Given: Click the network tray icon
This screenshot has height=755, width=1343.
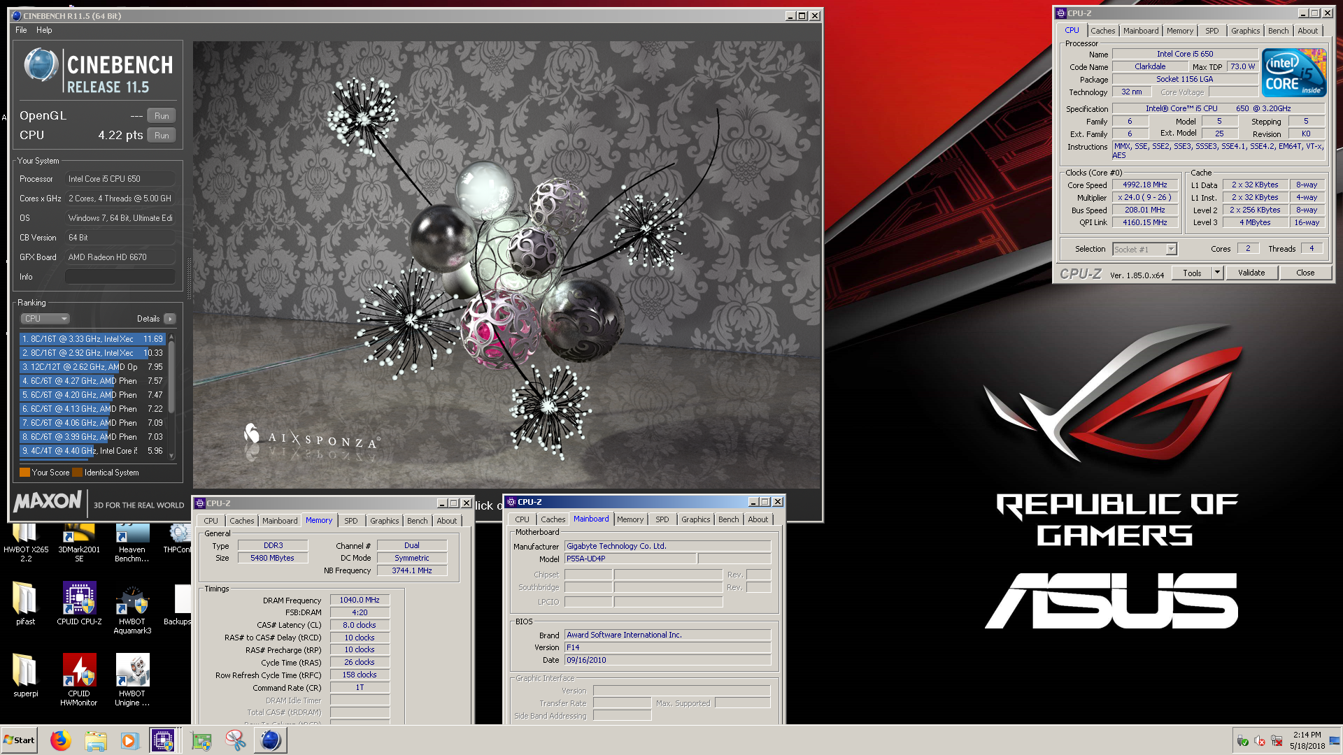Looking at the screenshot, I should click(x=1277, y=741).
